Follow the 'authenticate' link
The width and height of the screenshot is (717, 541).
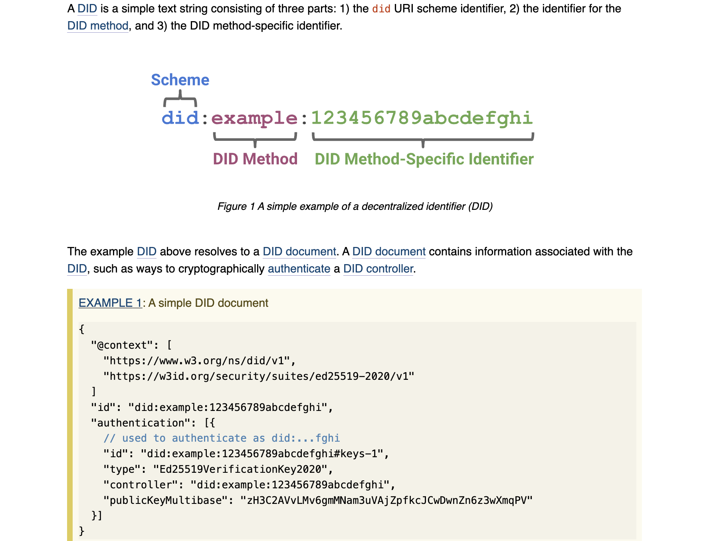(299, 269)
